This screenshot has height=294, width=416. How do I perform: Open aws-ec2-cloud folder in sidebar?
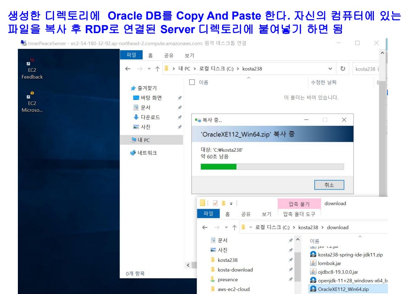point(230,289)
